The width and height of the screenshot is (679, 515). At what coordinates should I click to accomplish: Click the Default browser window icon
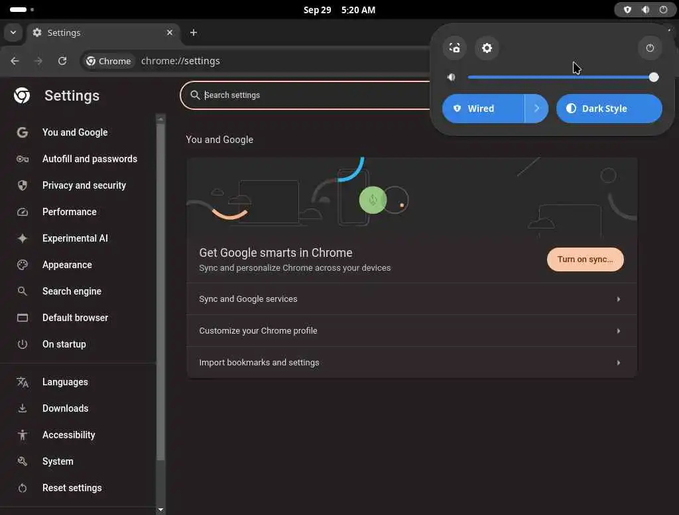point(23,318)
